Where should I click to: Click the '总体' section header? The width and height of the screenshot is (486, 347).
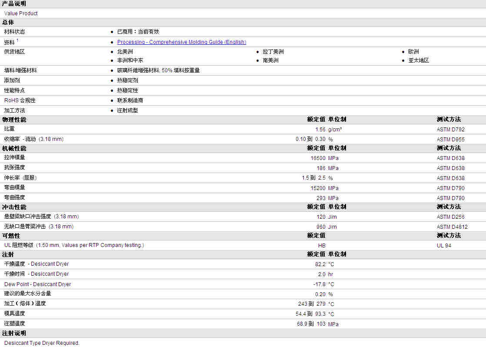coord(8,22)
